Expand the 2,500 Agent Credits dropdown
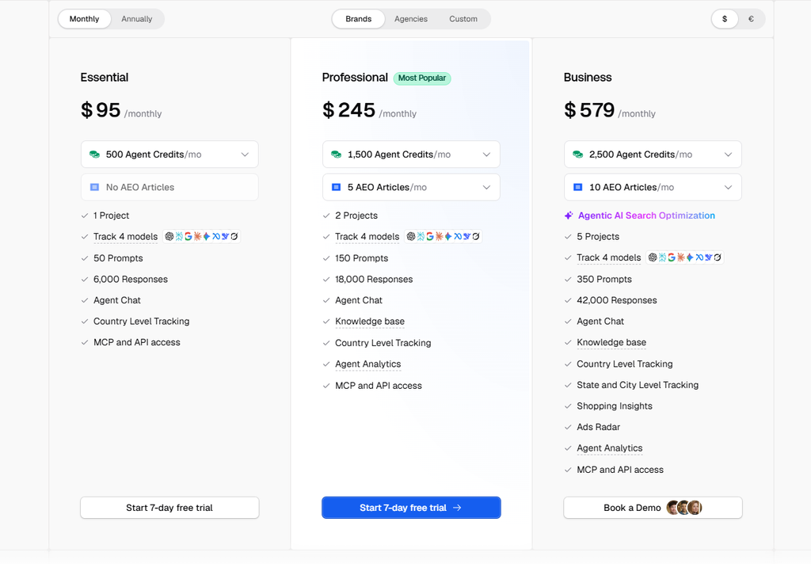The image size is (811, 564). 653,154
